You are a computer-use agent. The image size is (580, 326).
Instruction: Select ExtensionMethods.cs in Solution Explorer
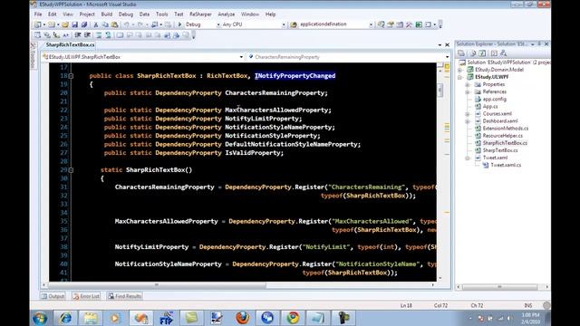coord(506,129)
